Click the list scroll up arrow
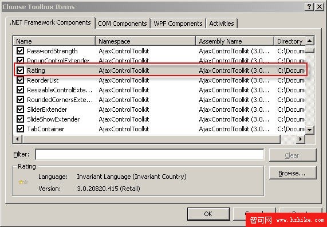327x227 pixels. point(310,41)
